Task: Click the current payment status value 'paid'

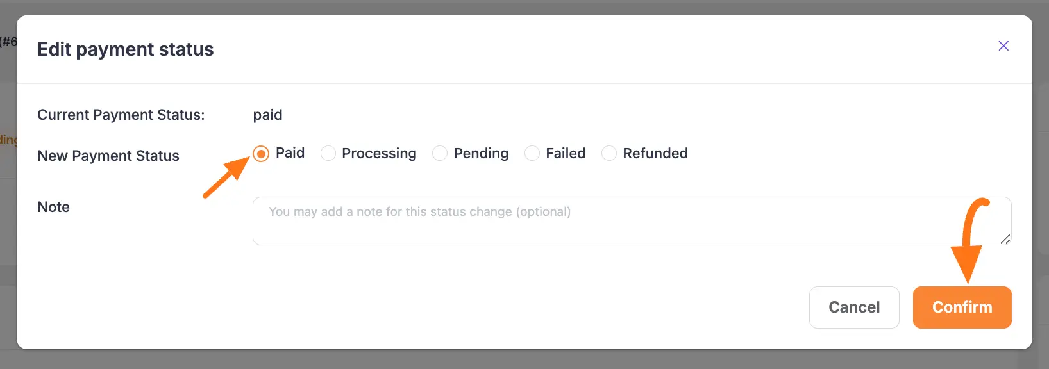Action: (x=267, y=115)
